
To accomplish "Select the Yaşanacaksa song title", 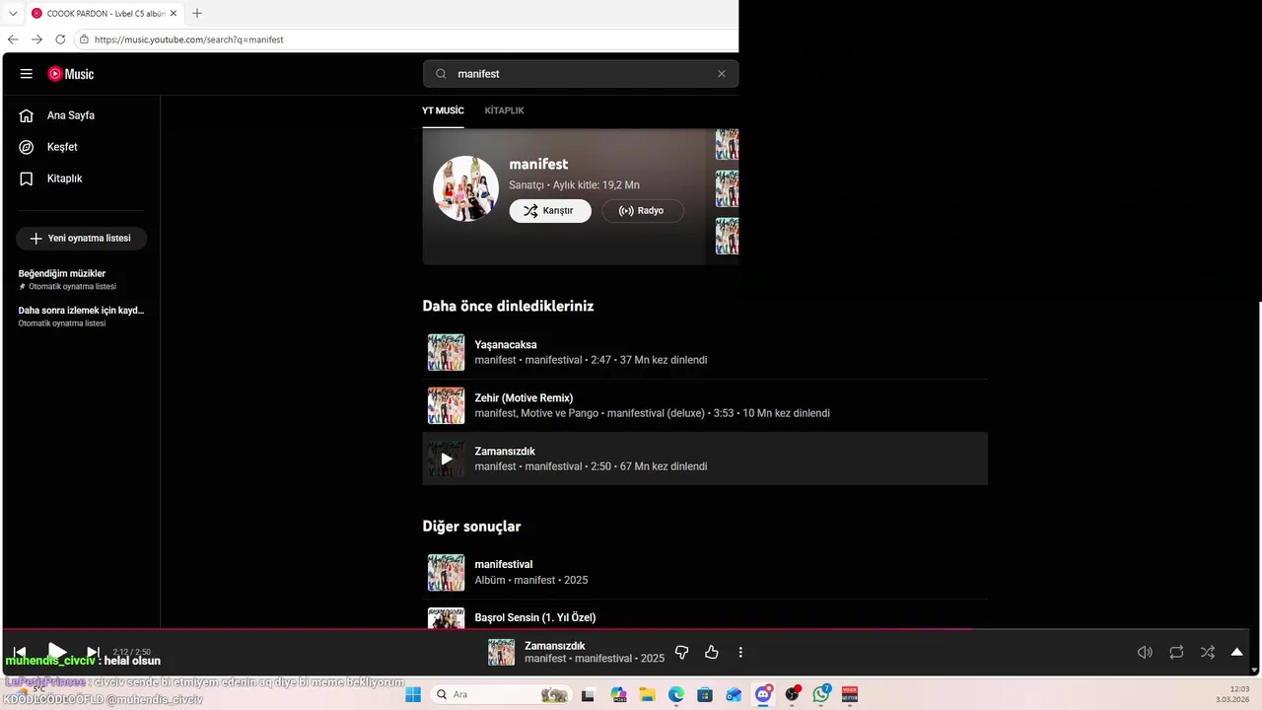I will tap(506, 344).
